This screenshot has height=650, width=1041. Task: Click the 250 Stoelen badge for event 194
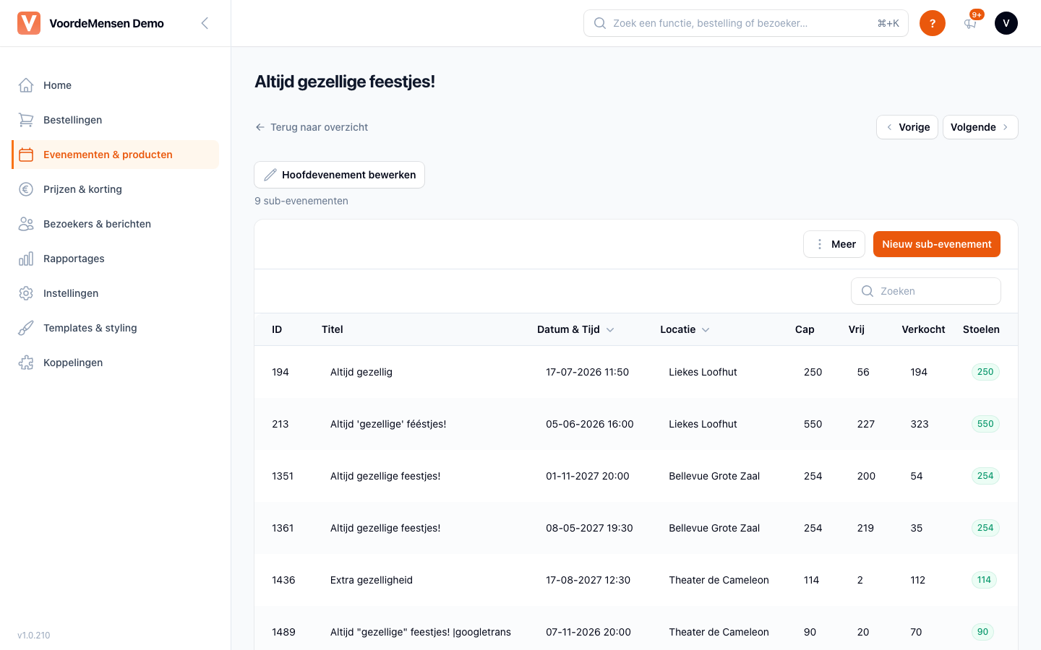pos(985,372)
